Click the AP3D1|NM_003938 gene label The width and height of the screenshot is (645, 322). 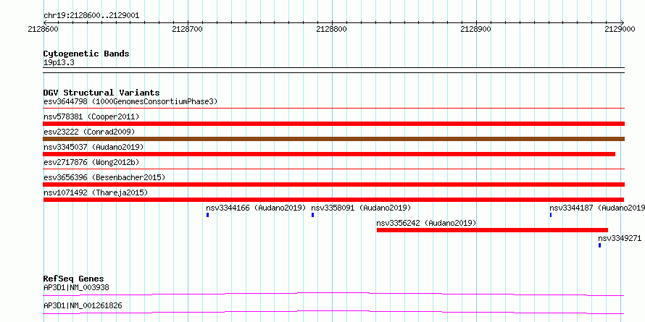76,287
